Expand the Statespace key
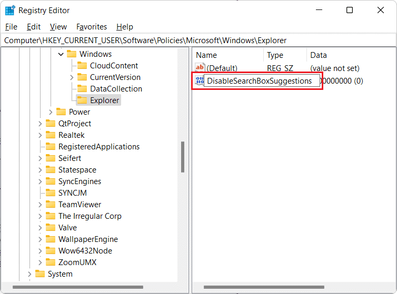The width and height of the screenshot is (397, 294). pyautogui.click(x=40, y=170)
